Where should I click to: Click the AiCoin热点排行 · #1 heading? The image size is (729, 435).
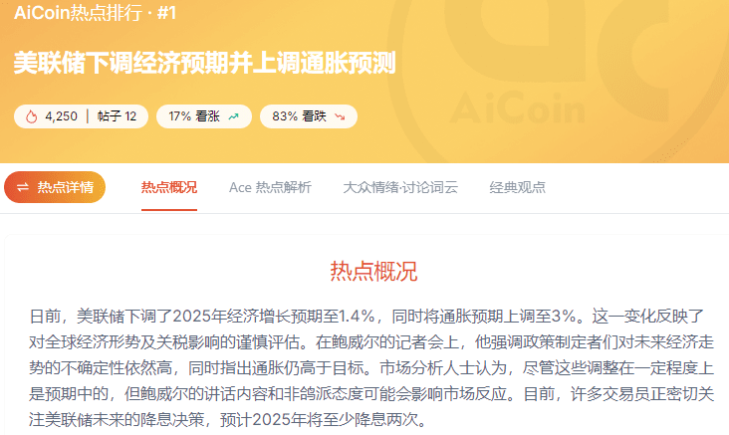click(96, 13)
